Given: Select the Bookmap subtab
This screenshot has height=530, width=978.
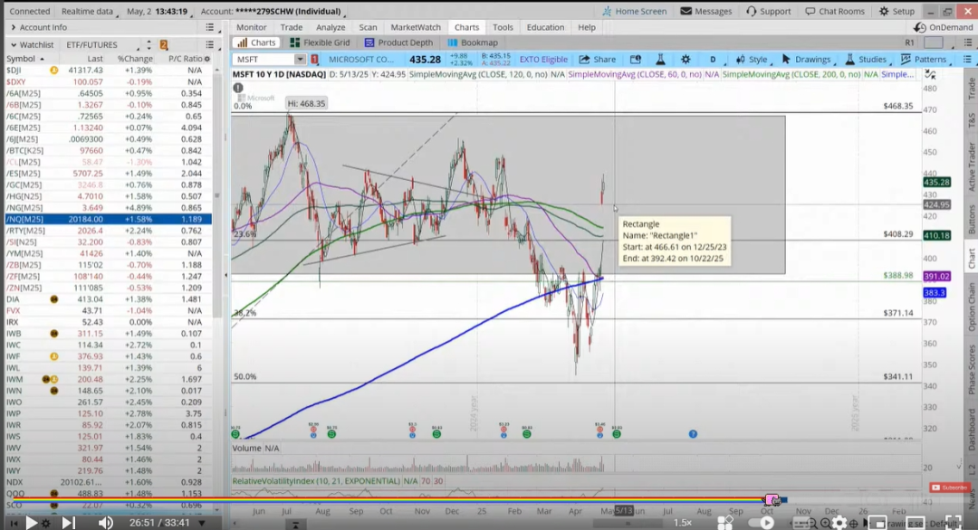Looking at the screenshot, I should click(473, 43).
